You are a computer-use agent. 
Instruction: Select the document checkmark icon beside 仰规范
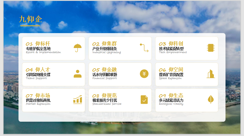point(144,100)
